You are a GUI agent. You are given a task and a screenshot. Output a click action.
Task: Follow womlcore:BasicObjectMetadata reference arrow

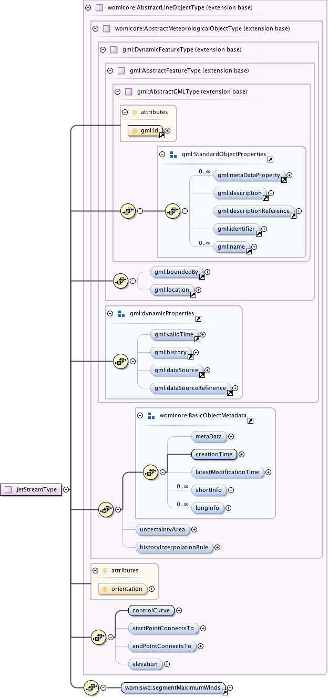coord(251,420)
